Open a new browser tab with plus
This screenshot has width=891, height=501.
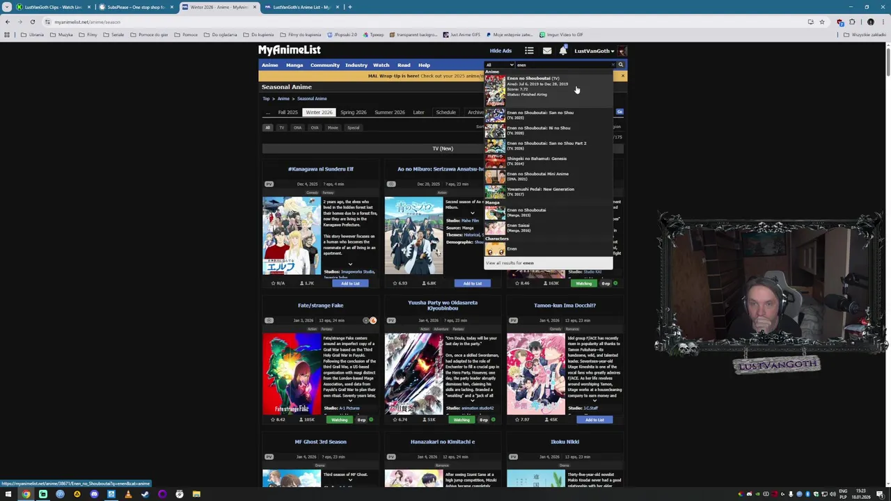pos(350,7)
